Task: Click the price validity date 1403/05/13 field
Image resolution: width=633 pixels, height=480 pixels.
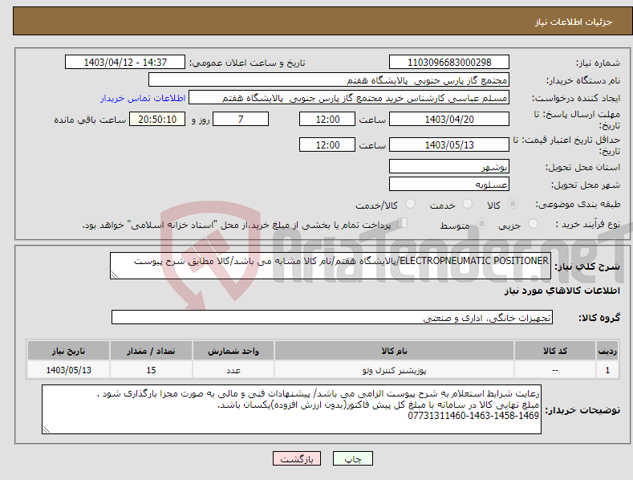Action: [449, 144]
